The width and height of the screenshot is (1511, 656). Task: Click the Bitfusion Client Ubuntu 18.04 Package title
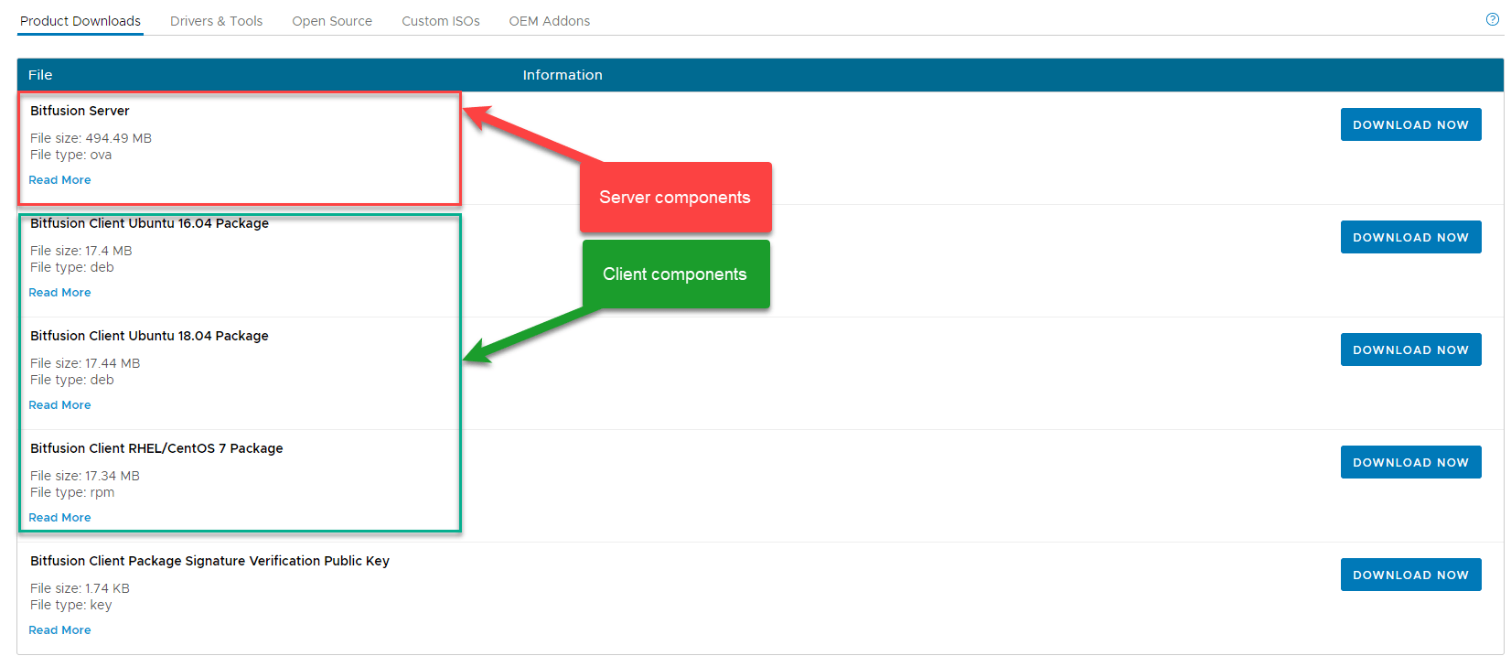click(x=149, y=336)
